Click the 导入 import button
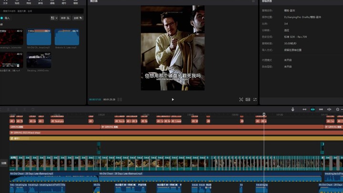343x193 pixels. point(5,18)
